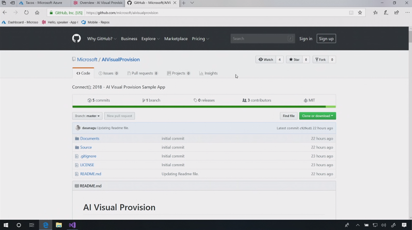Viewport: 412px width, 230px height.
Task: Add page to favorites with star icon
Action: click(x=360, y=13)
